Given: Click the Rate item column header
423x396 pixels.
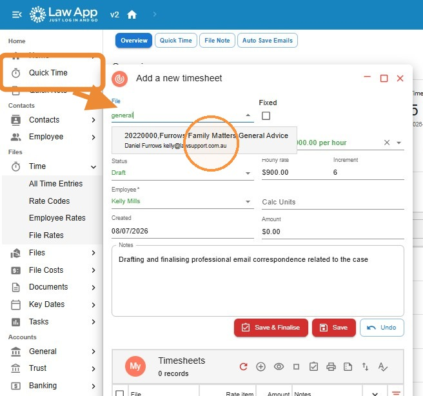Looking at the screenshot, I should (x=240, y=394).
